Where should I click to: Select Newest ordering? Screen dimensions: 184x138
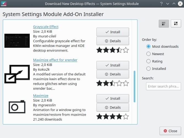[x=155, y=54]
